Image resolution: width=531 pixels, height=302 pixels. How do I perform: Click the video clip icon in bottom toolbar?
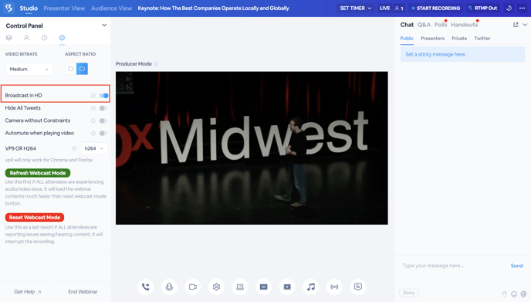[x=287, y=287]
